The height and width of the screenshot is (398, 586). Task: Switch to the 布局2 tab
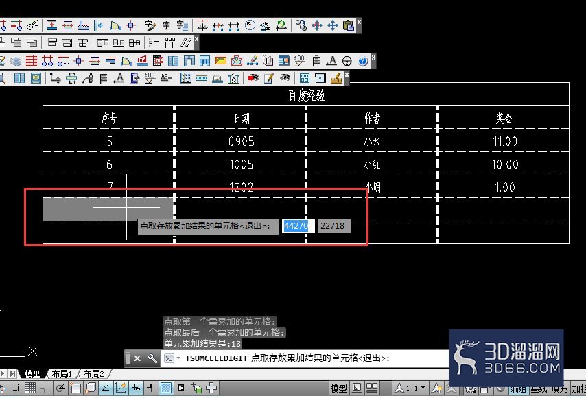[93, 374]
